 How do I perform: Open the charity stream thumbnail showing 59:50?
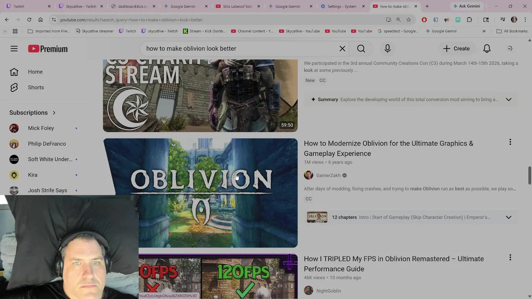point(200,96)
